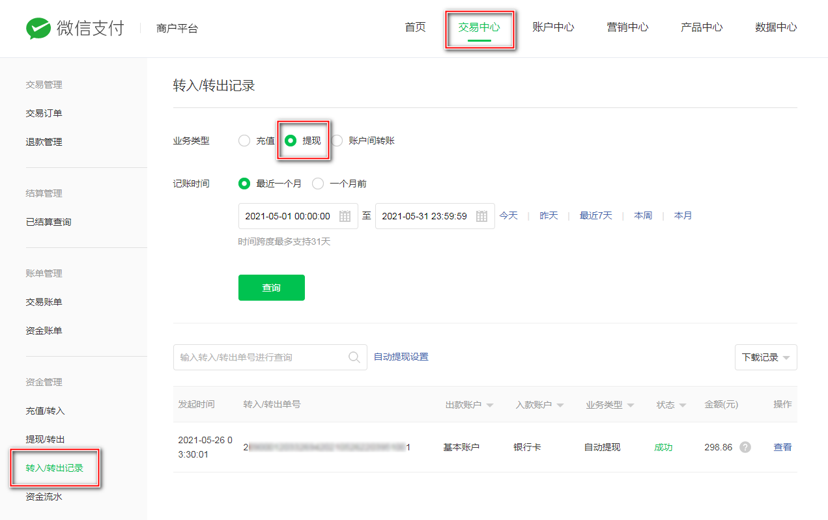Choose the 一个月前 time option
The width and height of the screenshot is (828, 520).
[x=318, y=184]
